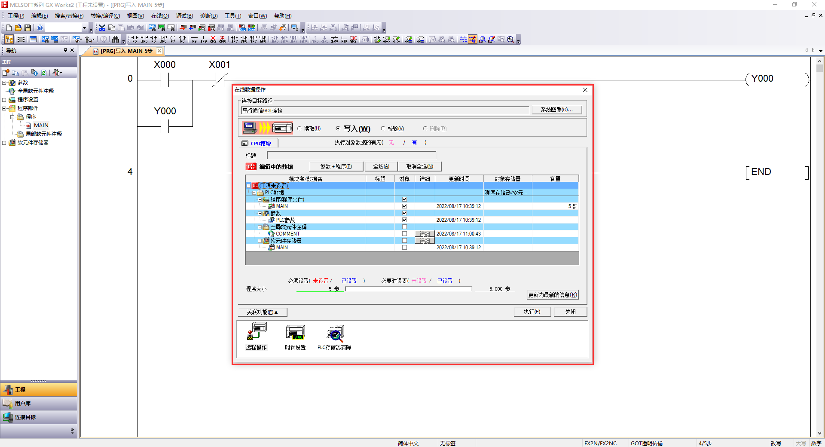The width and height of the screenshot is (825, 447).
Task: Click the 取消全选(N) button
Action: (x=420, y=166)
